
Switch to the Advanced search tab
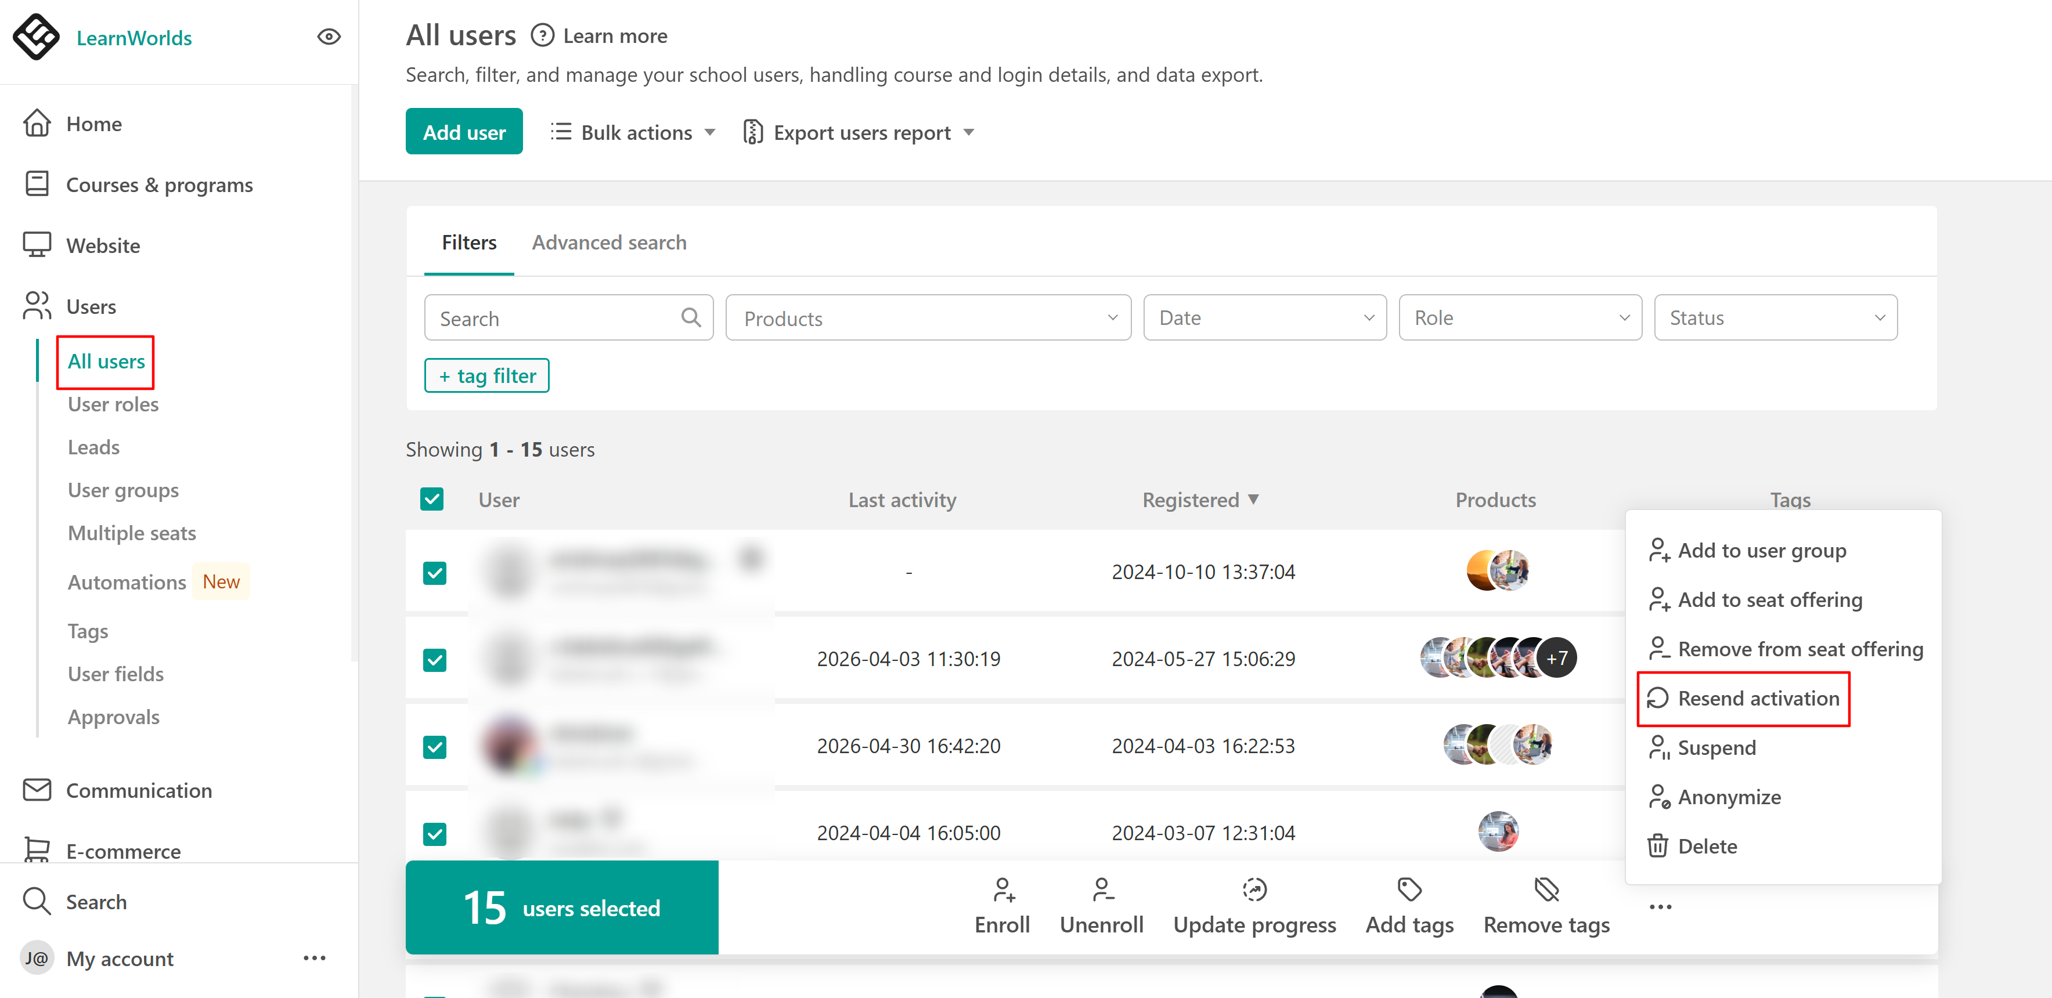608,242
